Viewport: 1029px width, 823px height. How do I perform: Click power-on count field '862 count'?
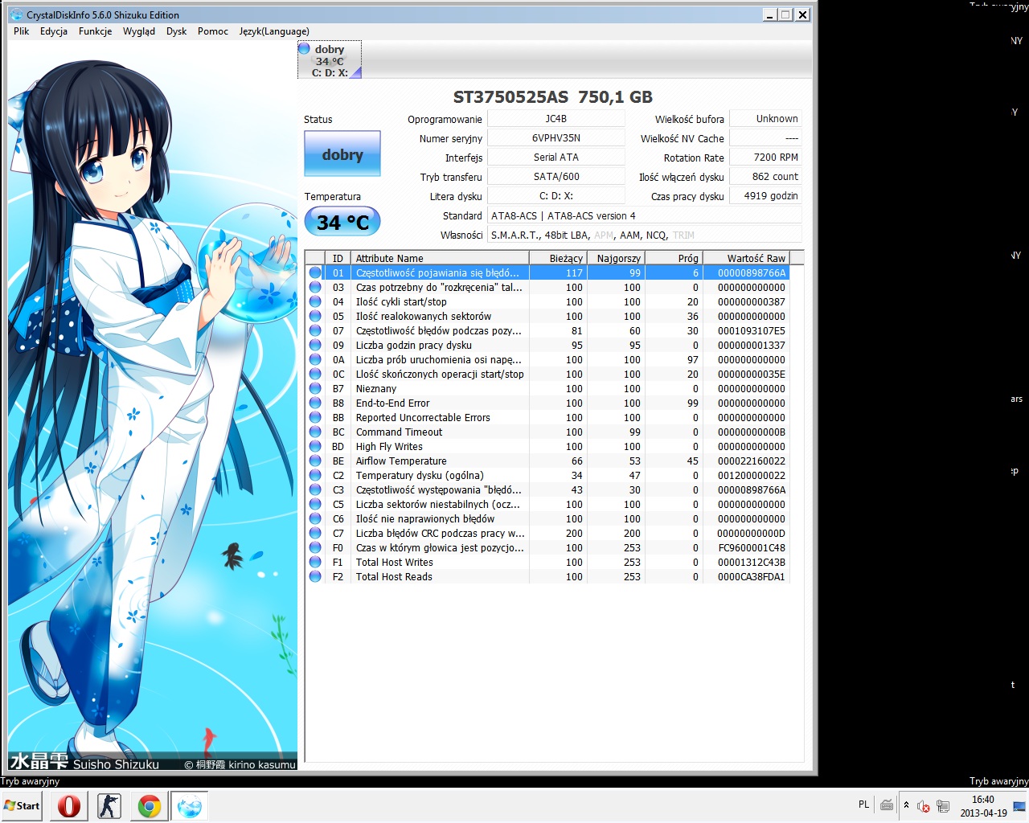(x=765, y=177)
